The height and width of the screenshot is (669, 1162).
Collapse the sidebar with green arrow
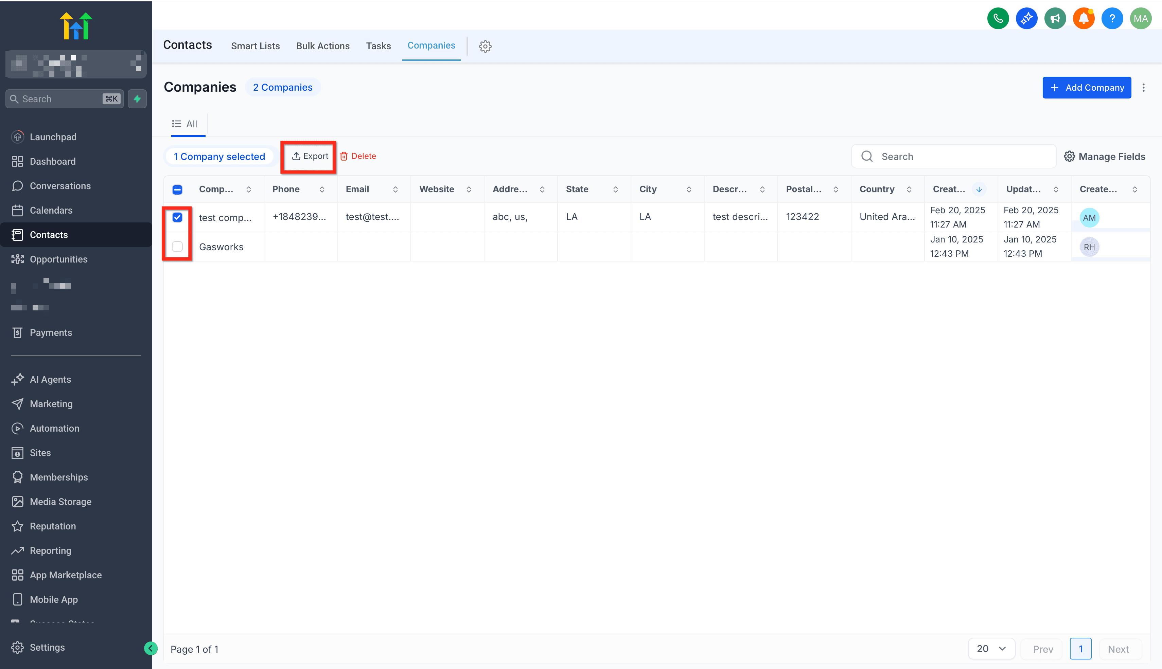(150, 648)
